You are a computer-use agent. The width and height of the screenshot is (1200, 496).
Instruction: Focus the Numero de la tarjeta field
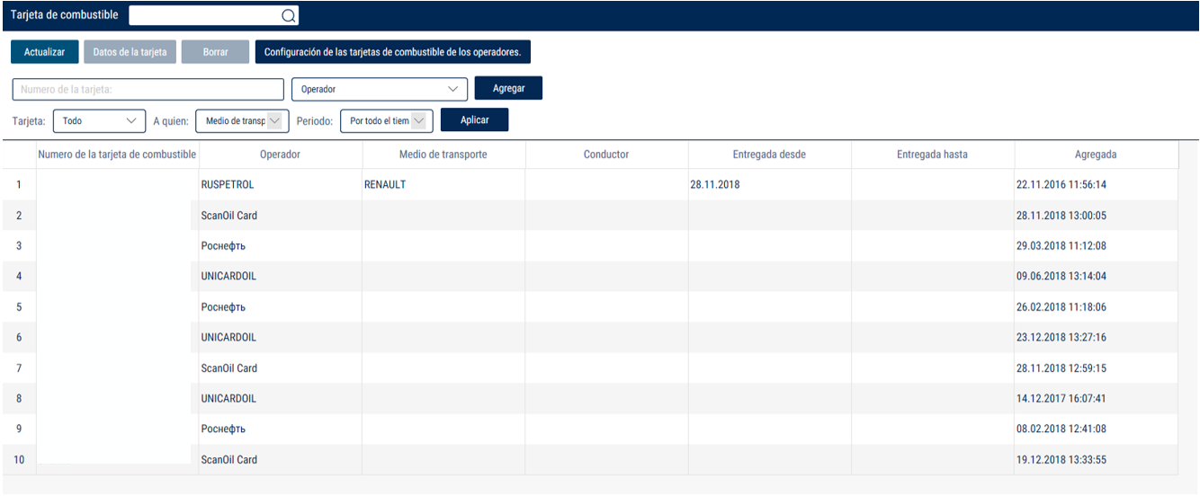coord(148,90)
